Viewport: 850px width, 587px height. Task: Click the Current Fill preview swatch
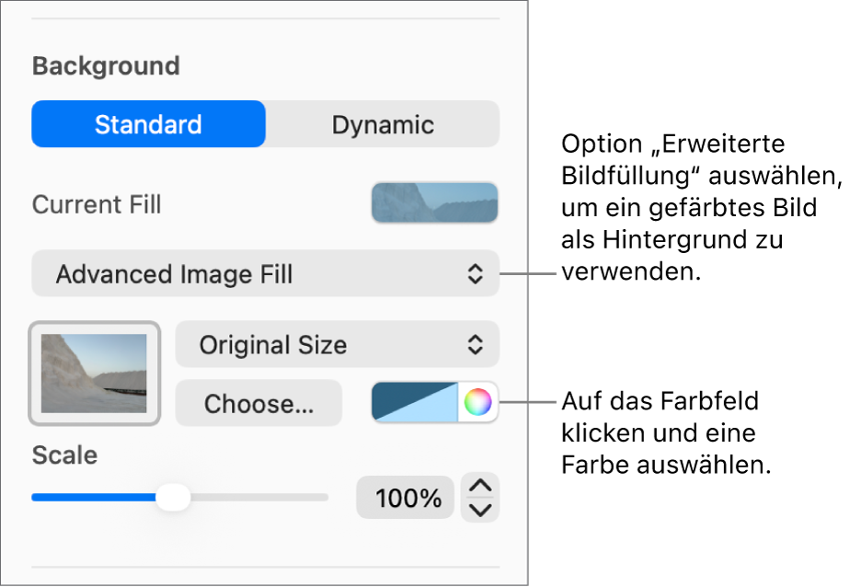(434, 202)
